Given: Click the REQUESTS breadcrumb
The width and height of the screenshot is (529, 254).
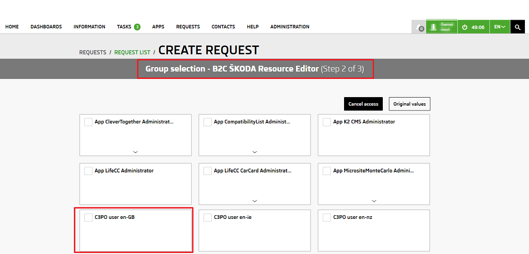Looking at the screenshot, I should (92, 52).
